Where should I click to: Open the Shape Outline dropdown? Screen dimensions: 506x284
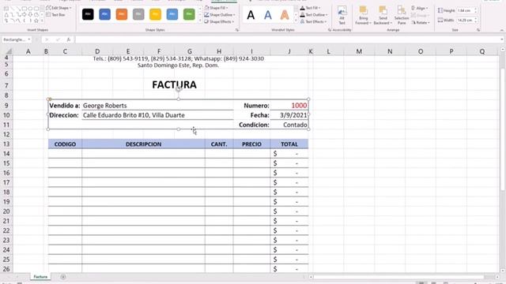[x=220, y=15]
